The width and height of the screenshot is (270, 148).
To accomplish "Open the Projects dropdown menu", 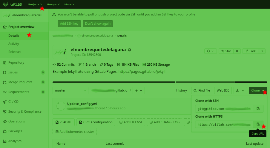I will pos(35,4).
